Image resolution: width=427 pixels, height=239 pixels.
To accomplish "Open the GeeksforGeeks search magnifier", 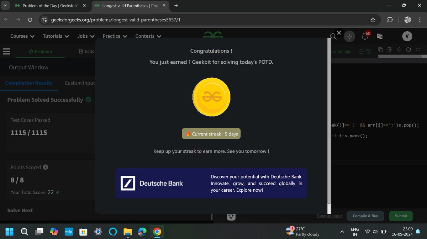I will (333, 36).
